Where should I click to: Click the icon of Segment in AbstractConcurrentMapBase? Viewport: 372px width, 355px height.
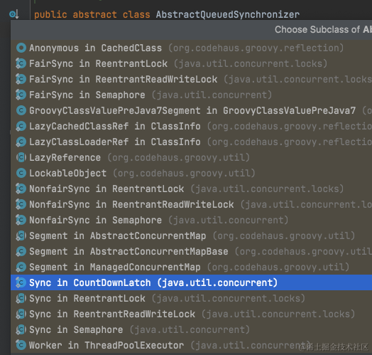[21, 252]
